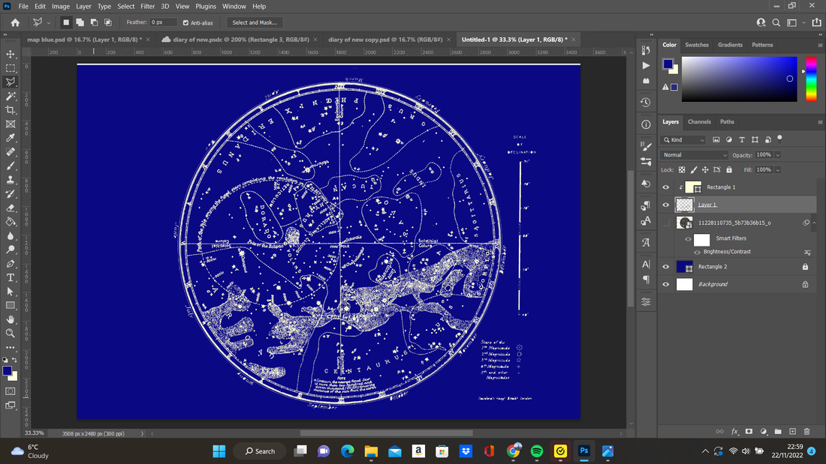826x464 pixels.
Task: Go to the Photoshop Home screen
Action: pyautogui.click(x=15, y=22)
